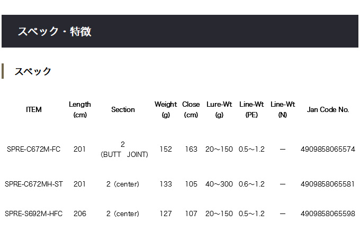The width and height of the screenshot is (360, 251).
Task: Click the 40～300 lure weight cell
Action: [x=219, y=184]
